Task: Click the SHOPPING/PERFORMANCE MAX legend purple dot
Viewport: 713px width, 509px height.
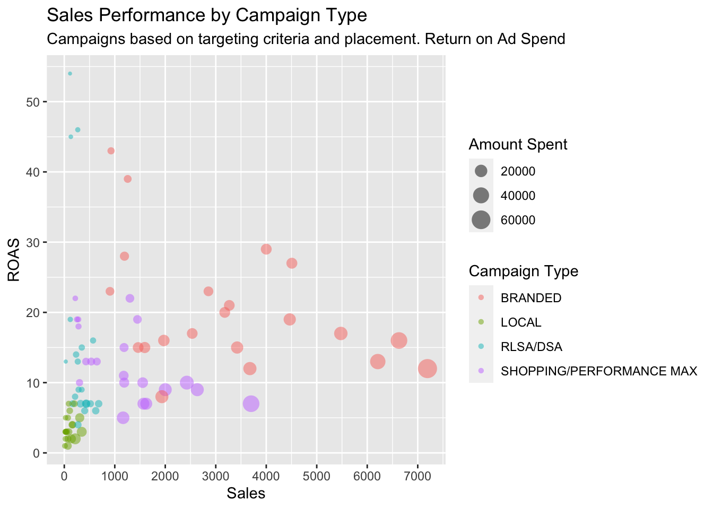Action: pyautogui.click(x=481, y=371)
